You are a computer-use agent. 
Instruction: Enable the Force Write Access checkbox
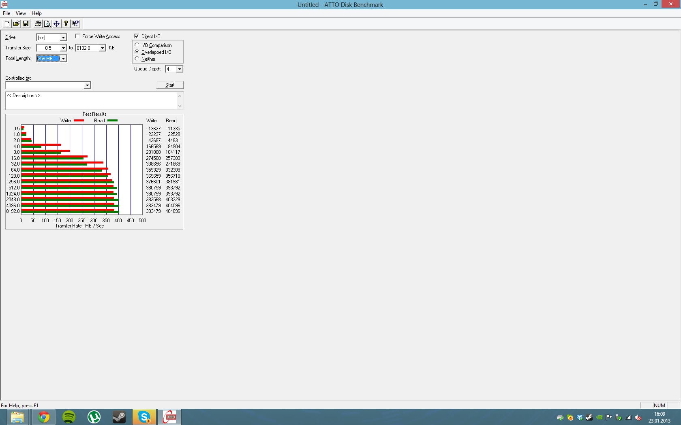pyautogui.click(x=77, y=36)
